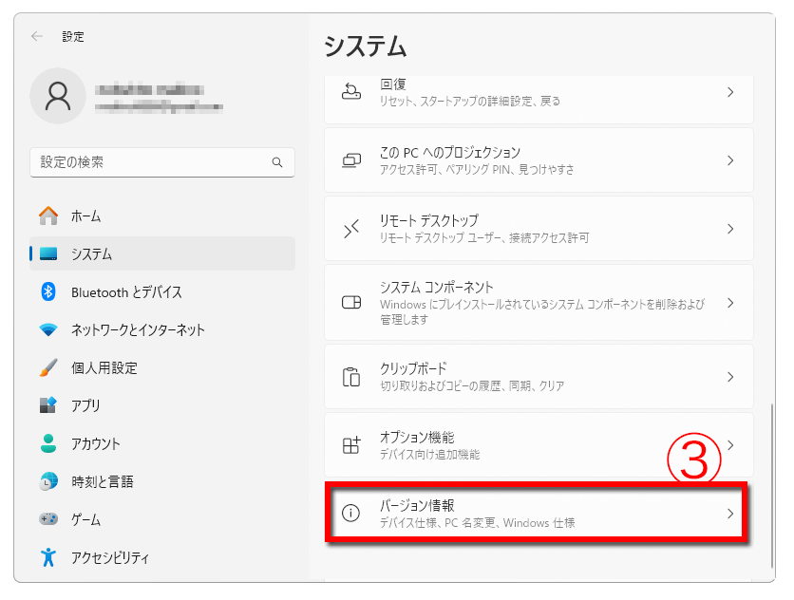Image resolution: width=794 pixels, height=600 pixels.
Task: Click the paintbrush personalization icon
Action: tap(48, 368)
